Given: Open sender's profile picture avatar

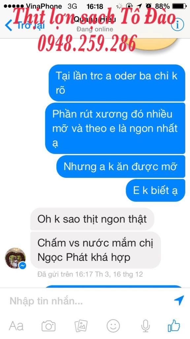Looking at the screenshot, I should pyautogui.click(x=15, y=258).
